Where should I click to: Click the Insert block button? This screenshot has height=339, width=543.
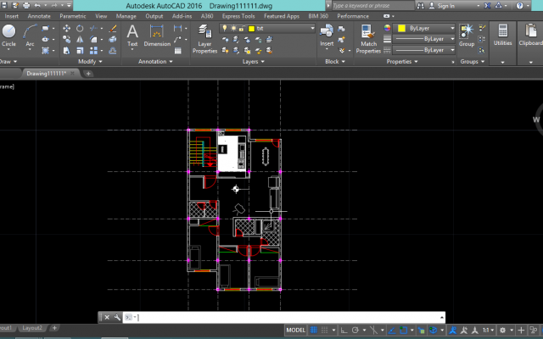coord(327,36)
